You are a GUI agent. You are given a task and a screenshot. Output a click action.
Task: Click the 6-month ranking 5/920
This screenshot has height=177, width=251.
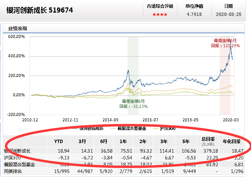click(106, 171)
